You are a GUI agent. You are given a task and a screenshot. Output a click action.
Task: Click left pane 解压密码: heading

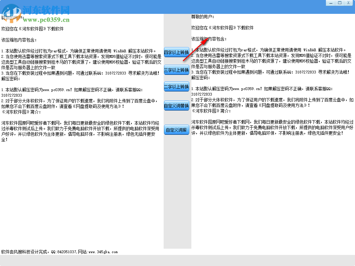tap(10, 79)
